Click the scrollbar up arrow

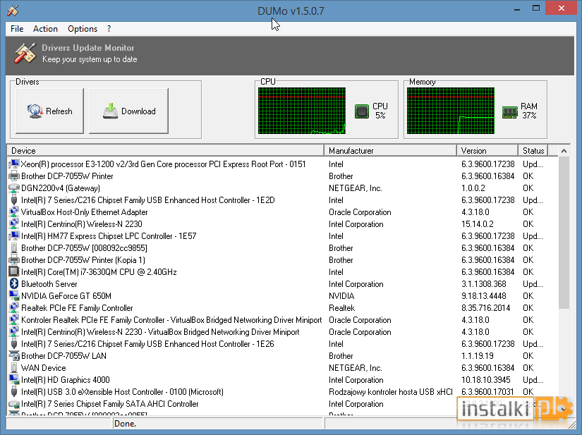[x=564, y=151]
